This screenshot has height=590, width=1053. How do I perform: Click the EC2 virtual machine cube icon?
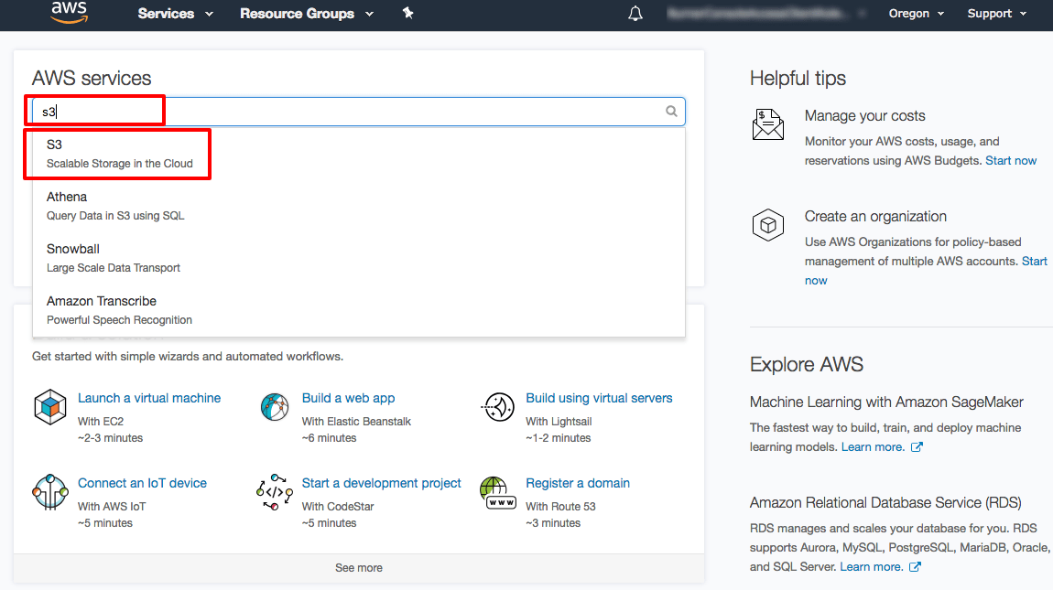coord(50,407)
